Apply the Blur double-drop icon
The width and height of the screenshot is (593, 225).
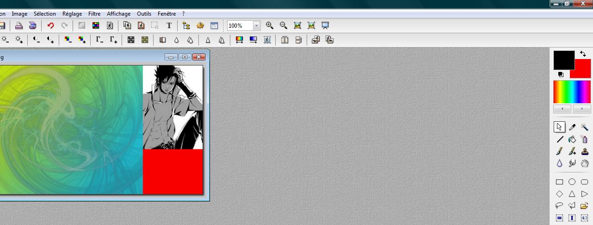(x=190, y=40)
